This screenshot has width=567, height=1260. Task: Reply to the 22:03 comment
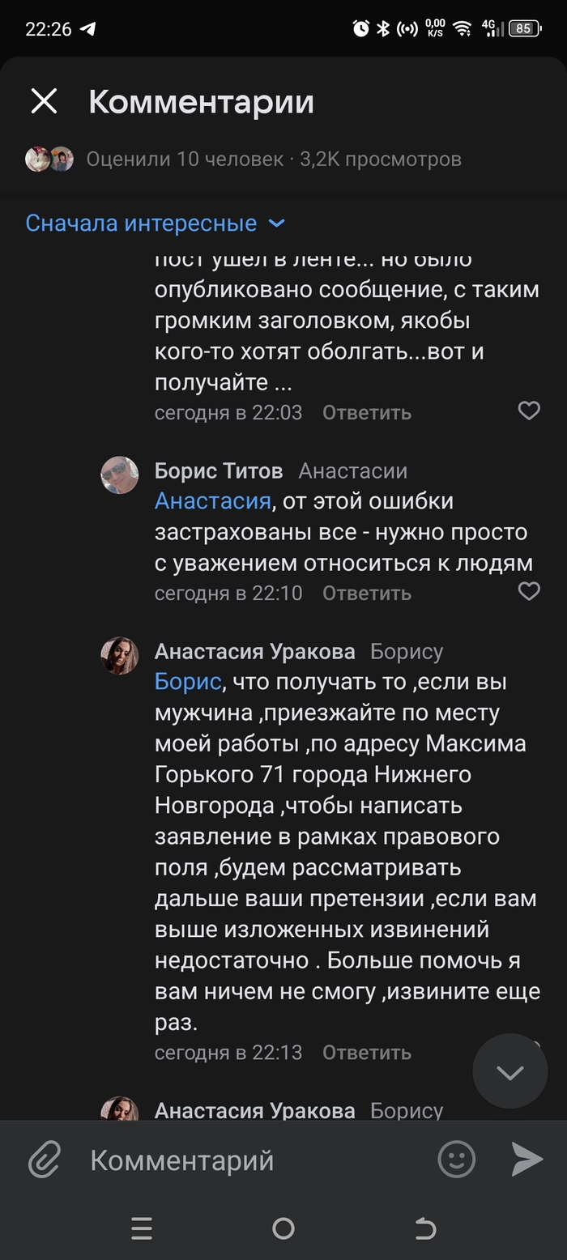tap(366, 413)
